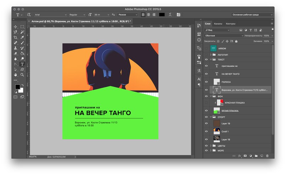Viewport: 286px width, 175px height.
Task: Click the text color swatch in options bar
Action: coord(162,15)
